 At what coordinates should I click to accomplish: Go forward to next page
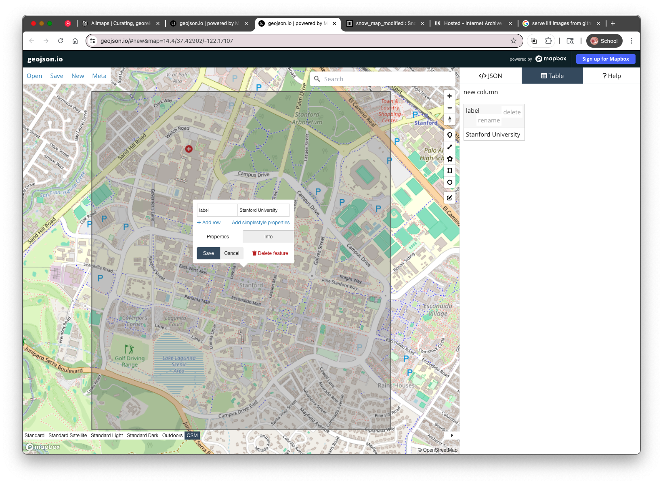click(46, 41)
